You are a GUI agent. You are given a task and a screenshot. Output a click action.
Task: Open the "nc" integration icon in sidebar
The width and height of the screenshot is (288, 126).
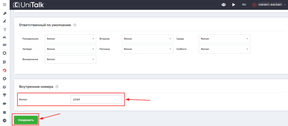click(x=4, y=45)
